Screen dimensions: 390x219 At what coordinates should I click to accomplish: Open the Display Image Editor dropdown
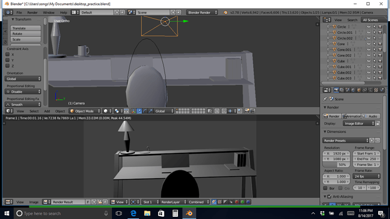(358, 123)
